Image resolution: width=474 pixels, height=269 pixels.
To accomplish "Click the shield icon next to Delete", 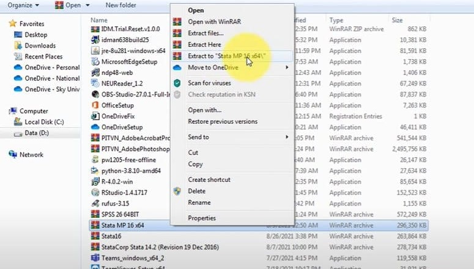I will (177, 191).
